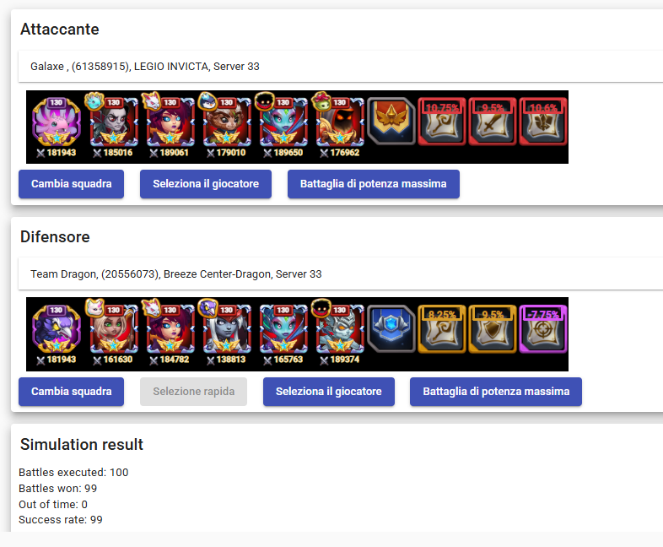
Task: Select defender hero with power 161630
Action: (x=114, y=329)
